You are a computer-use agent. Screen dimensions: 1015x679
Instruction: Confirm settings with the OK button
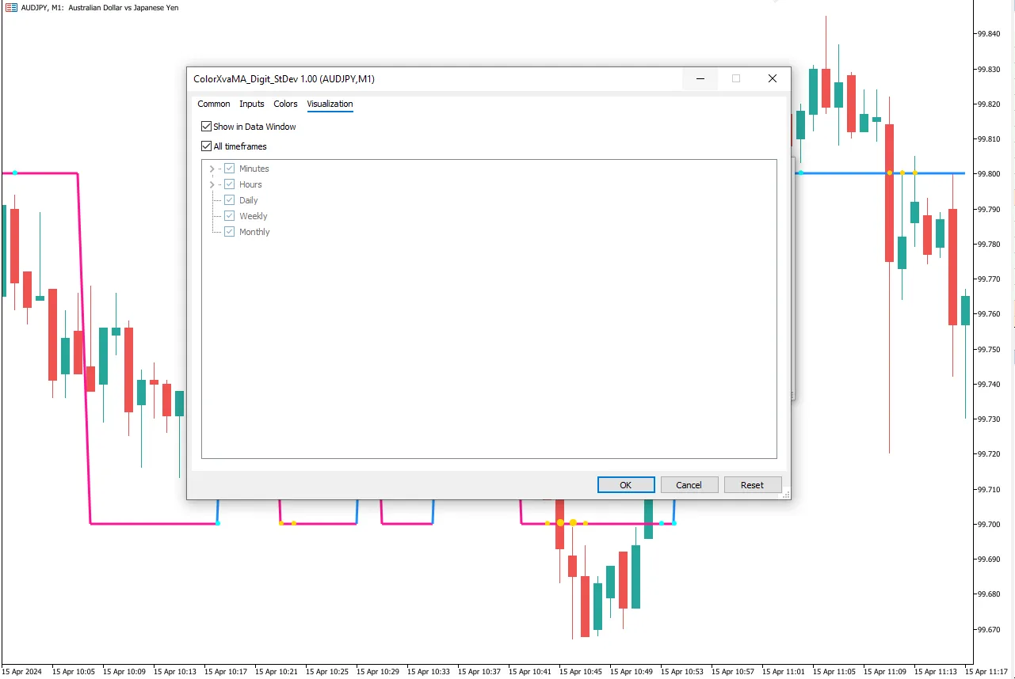pyautogui.click(x=626, y=485)
